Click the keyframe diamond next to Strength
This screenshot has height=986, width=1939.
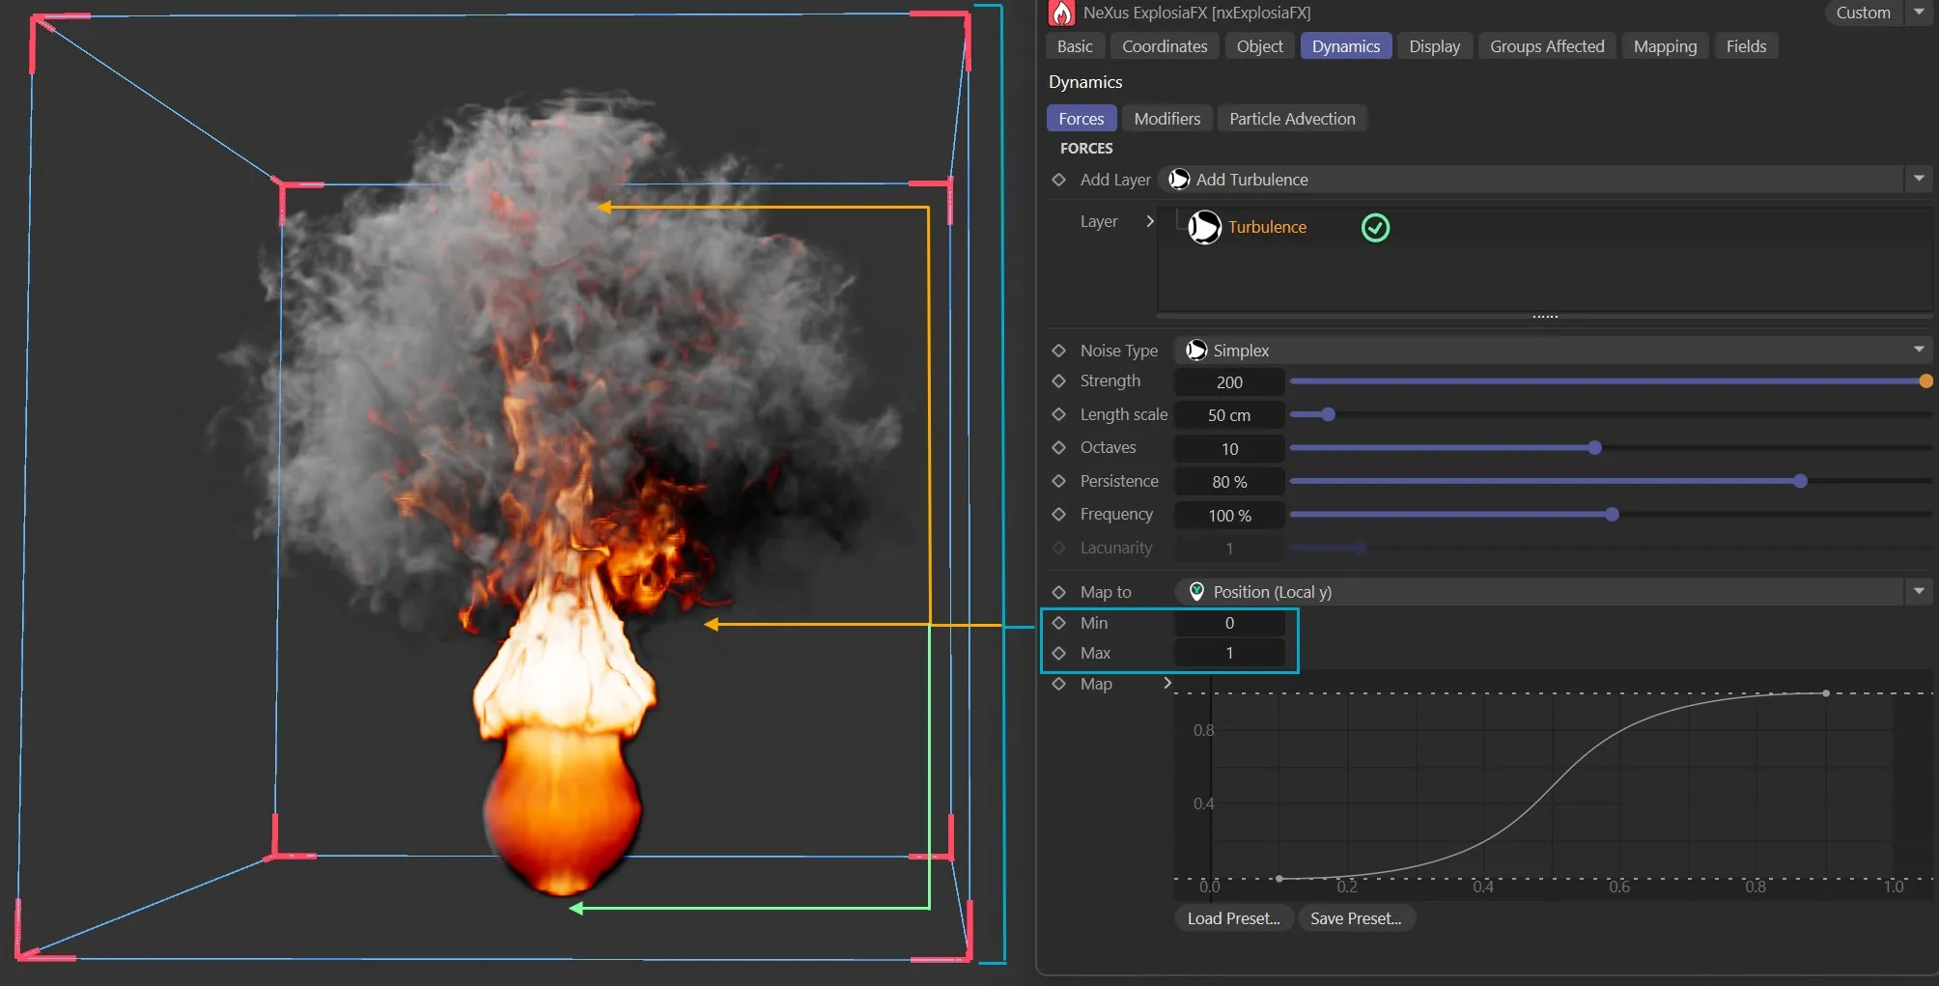1058,380
